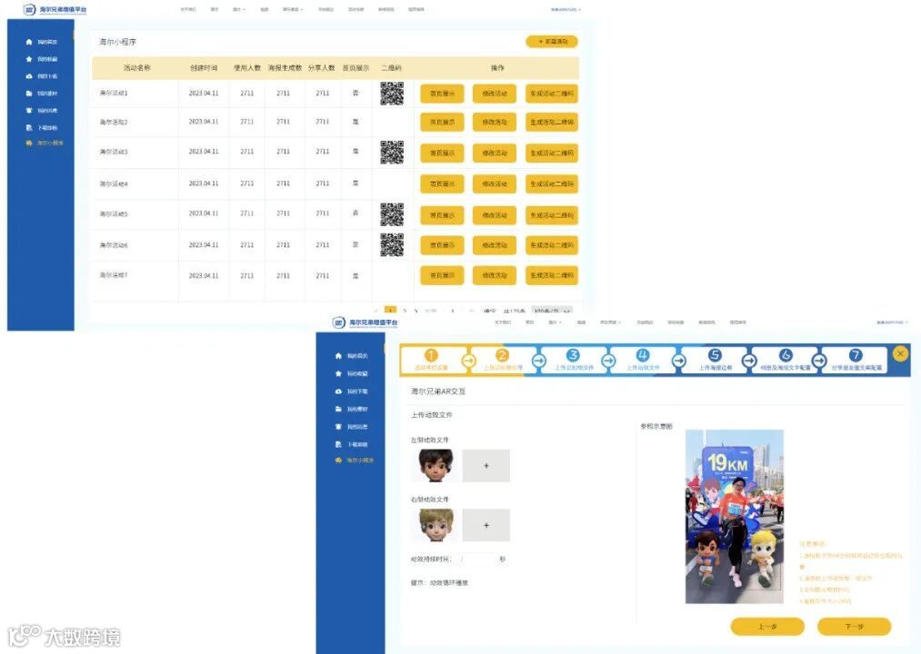Click 修改活动 for 海尔活动7
This screenshot has height=654, width=921.
(495, 275)
